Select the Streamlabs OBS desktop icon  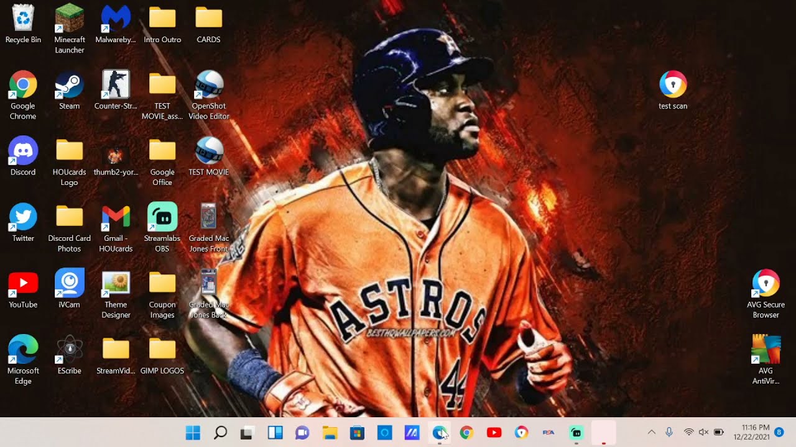[162, 228]
